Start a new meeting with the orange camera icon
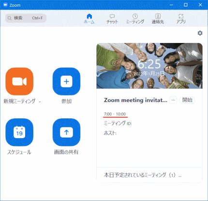This screenshot has height=201, width=208. coord(19,81)
